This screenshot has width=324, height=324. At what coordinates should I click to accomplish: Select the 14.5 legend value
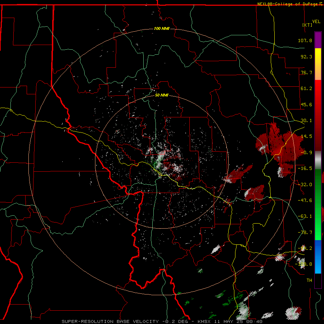(306, 136)
